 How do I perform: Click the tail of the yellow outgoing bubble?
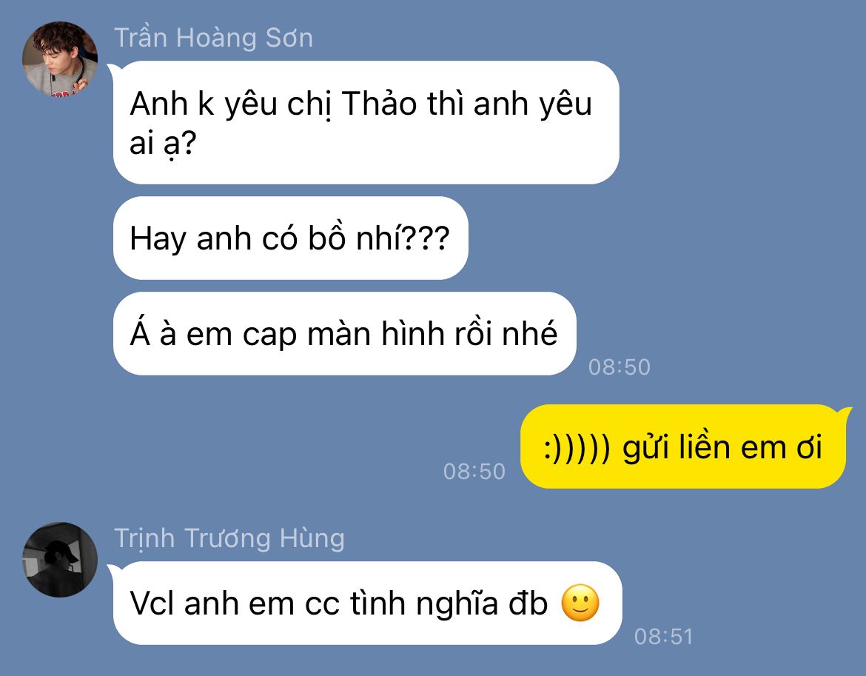click(x=845, y=412)
